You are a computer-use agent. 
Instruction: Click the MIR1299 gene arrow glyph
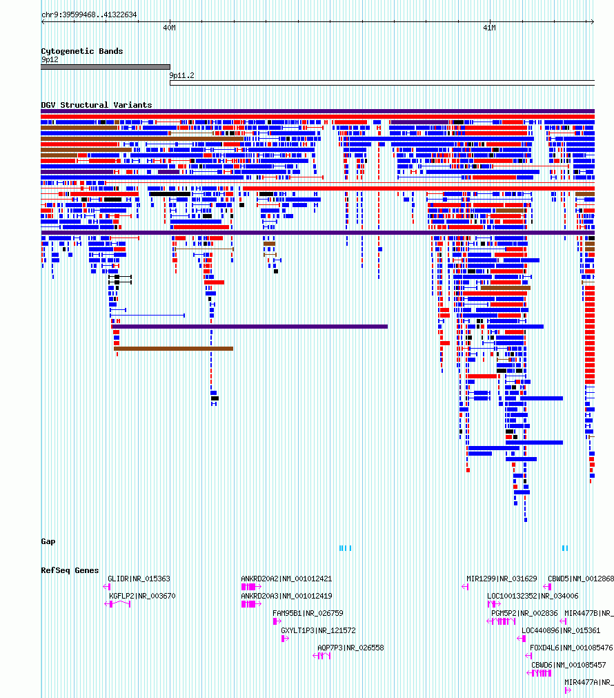(x=466, y=587)
